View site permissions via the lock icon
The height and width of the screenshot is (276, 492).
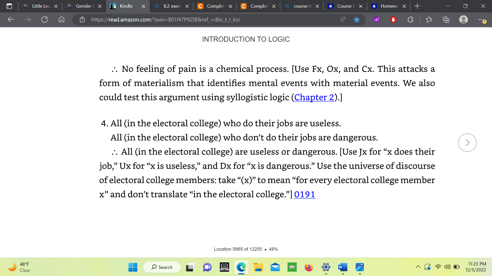tap(82, 19)
